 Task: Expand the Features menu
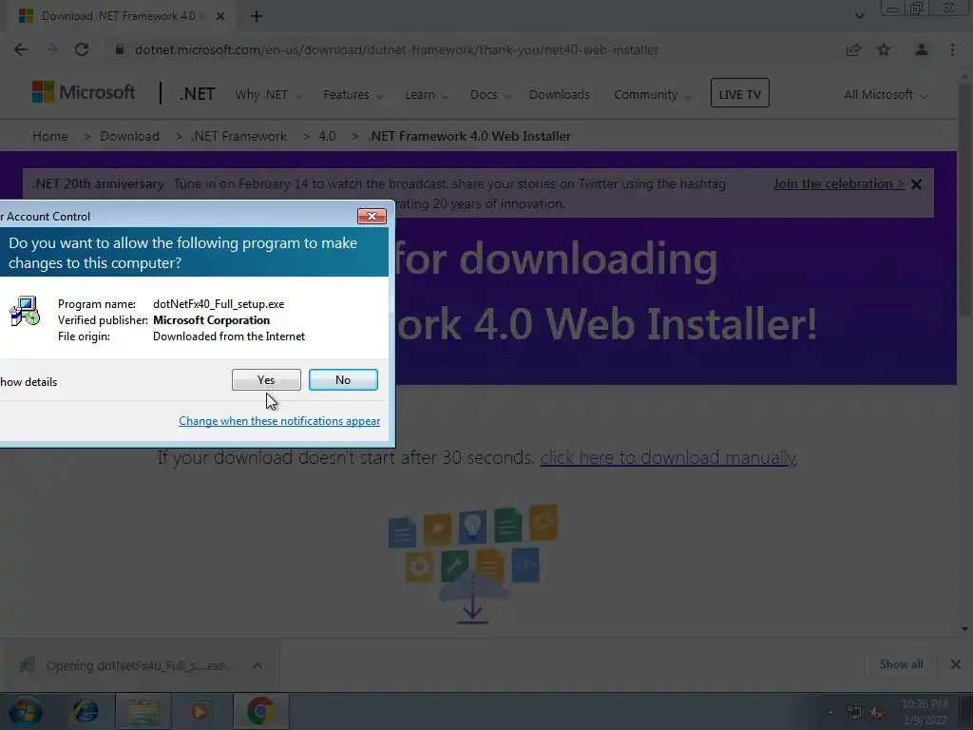tap(353, 95)
